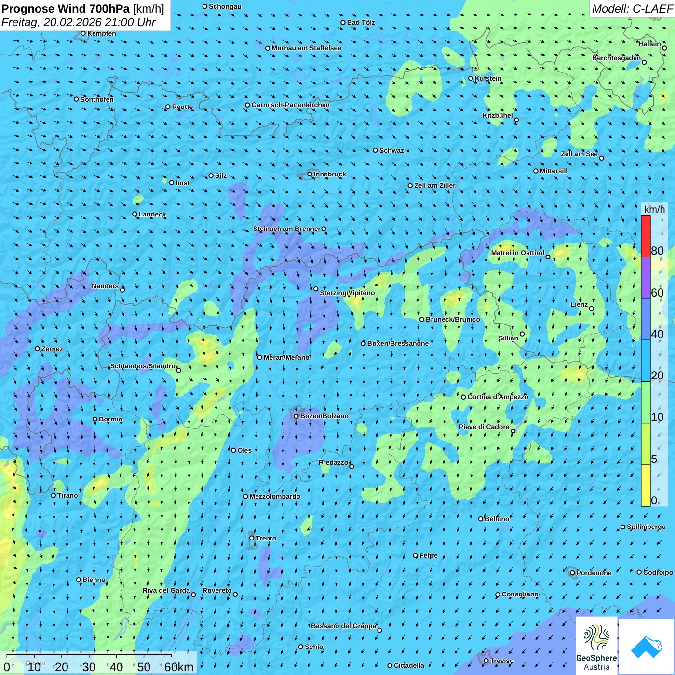Image resolution: width=675 pixels, height=675 pixels.
Task: Select the Berchtesgaden label
Action: click(x=617, y=58)
